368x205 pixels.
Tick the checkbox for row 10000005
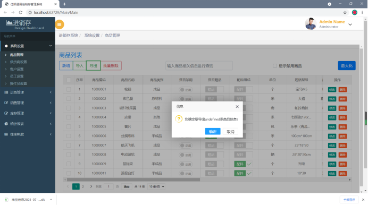pos(69,126)
